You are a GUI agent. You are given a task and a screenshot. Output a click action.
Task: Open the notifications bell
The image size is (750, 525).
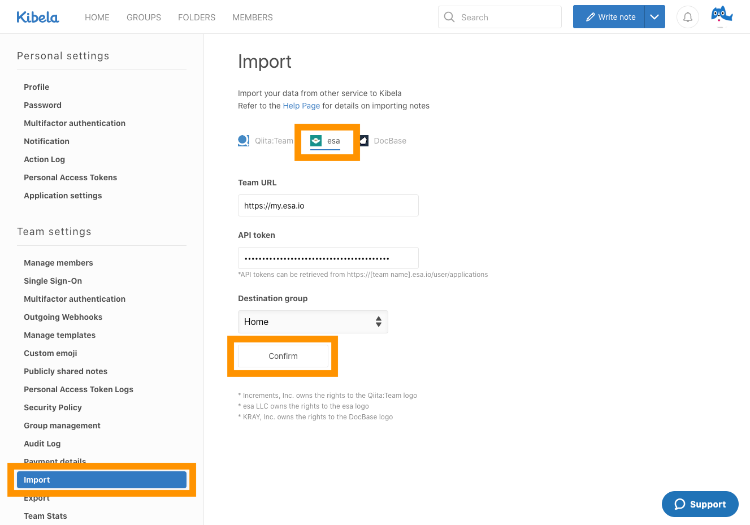coord(687,17)
